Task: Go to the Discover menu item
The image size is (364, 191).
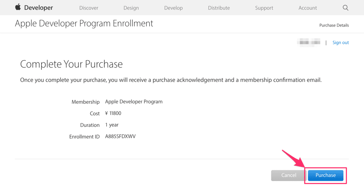Action: coord(89,8)
